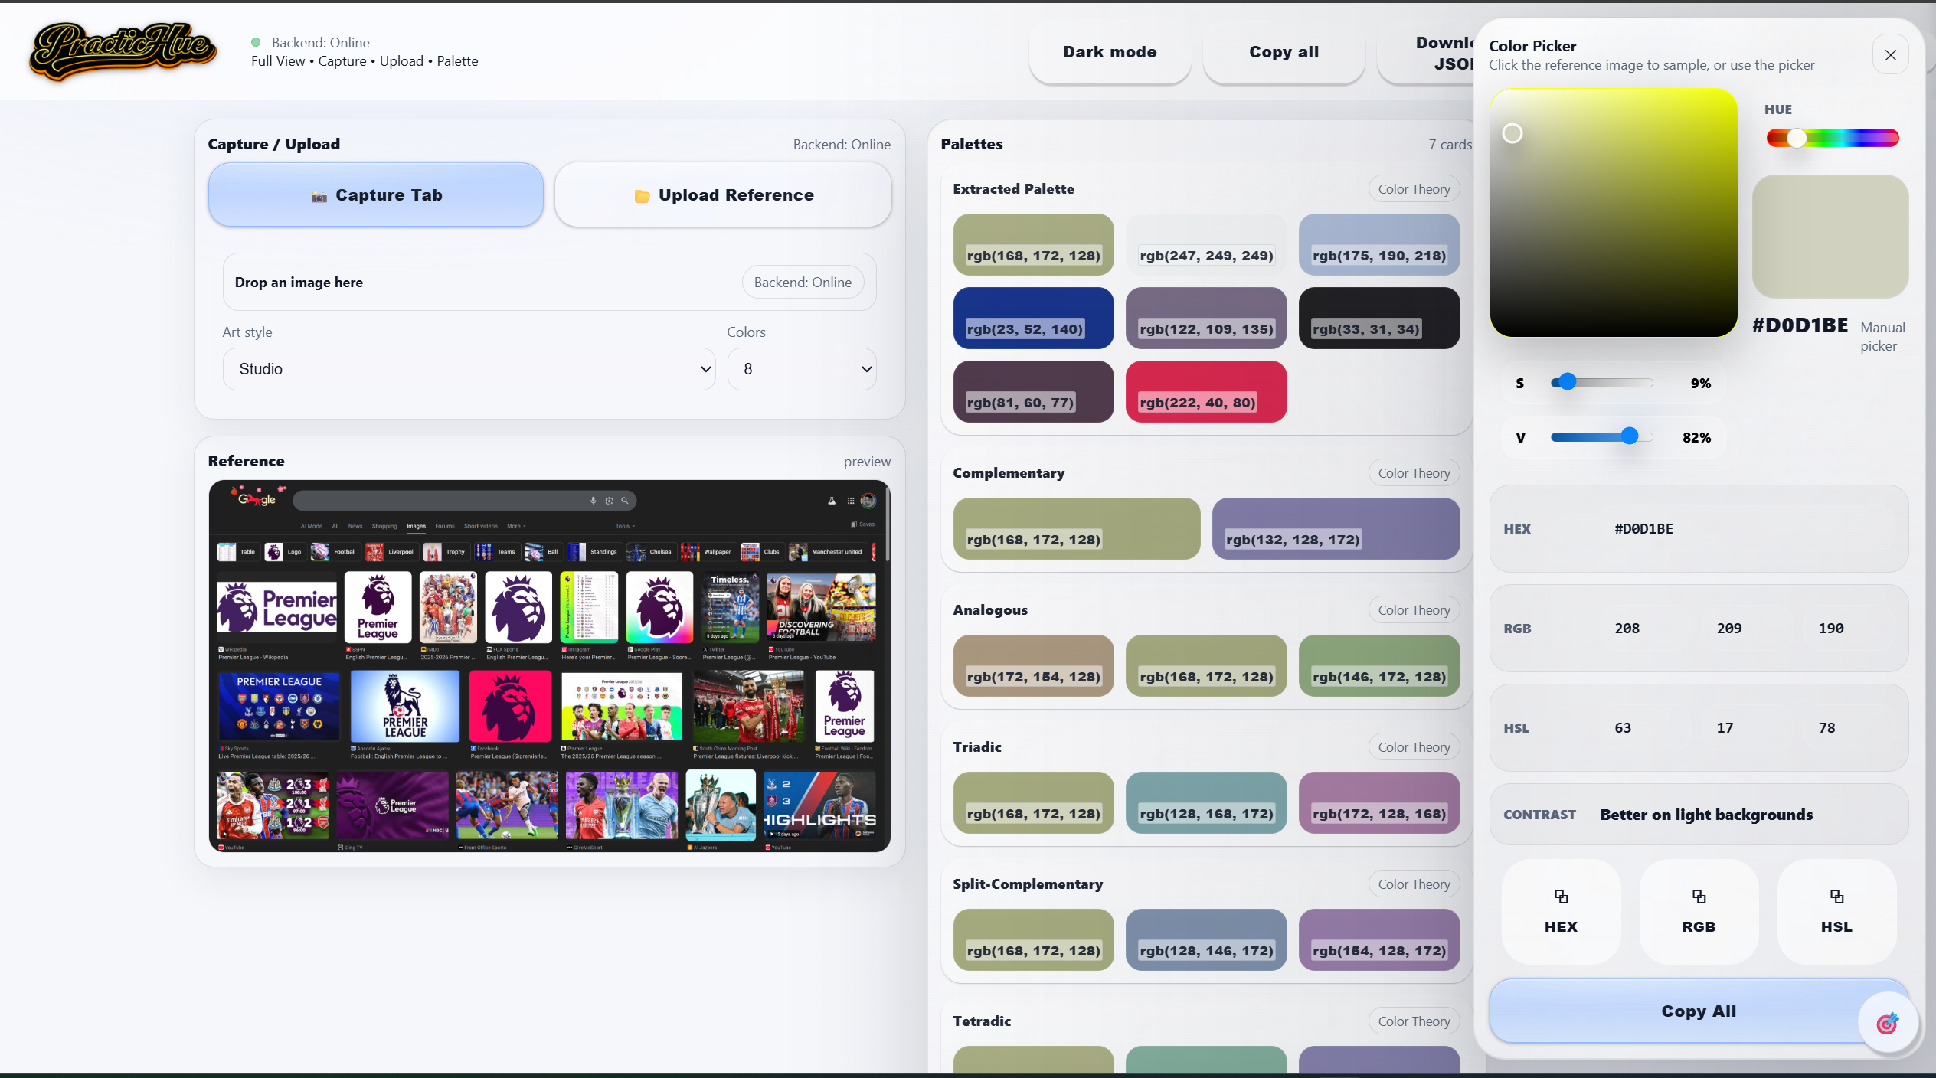This screenshot has height=1078, width=1936.
Task: Click Palette in the header navigation
Action: point(457,60)
